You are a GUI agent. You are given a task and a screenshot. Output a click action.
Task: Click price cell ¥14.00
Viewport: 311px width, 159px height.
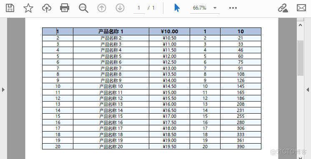pyautogui.click(x=169, y=80)
